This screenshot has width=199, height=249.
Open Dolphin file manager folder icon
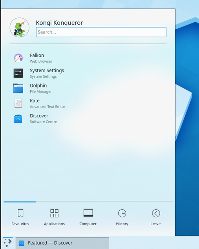(x=18, y=88)
